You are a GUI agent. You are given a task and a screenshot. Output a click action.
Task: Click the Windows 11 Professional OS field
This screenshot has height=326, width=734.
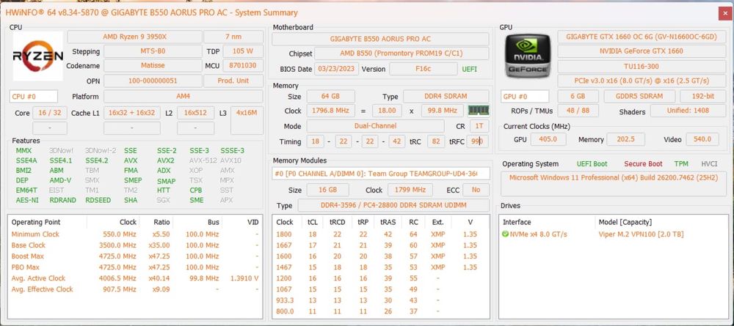pos(613,184)
